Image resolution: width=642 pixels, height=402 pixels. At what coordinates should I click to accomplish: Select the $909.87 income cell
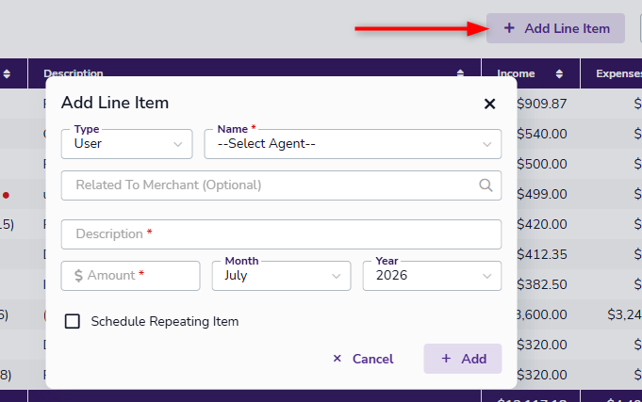click(x=542, y=104)
